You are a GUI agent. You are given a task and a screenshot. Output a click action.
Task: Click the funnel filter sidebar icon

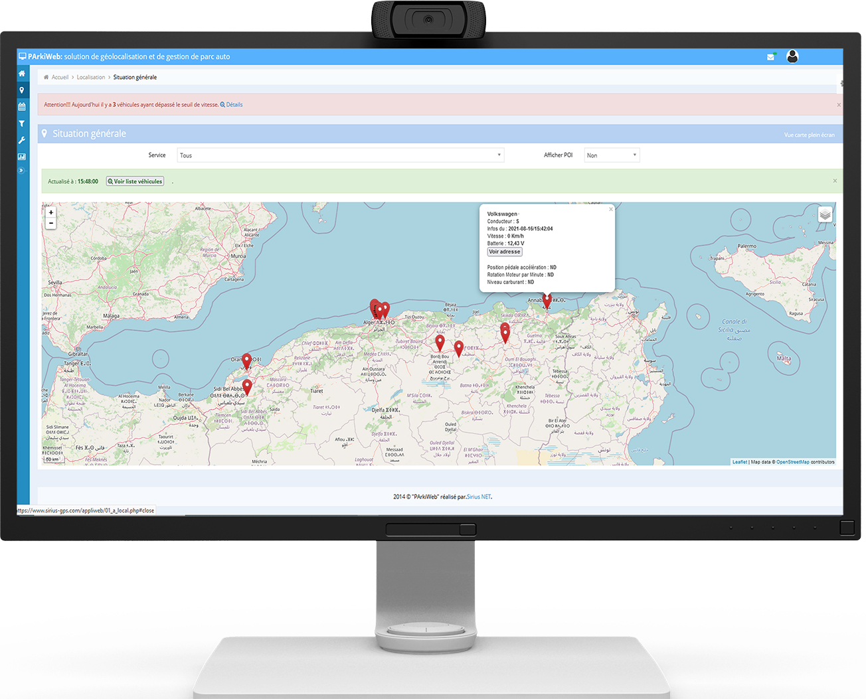(22, 123)
